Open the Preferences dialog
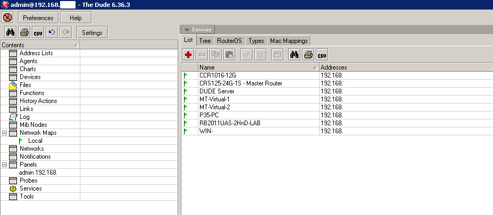 [38, 18]
